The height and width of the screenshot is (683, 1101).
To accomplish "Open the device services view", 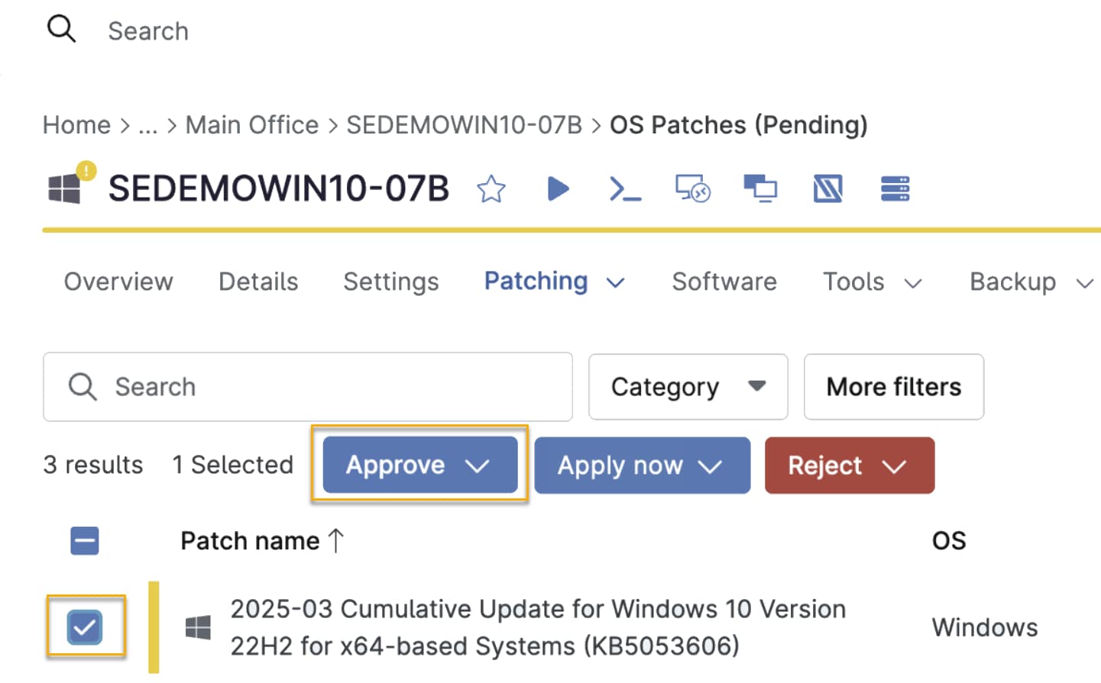I will pos(894,188).
